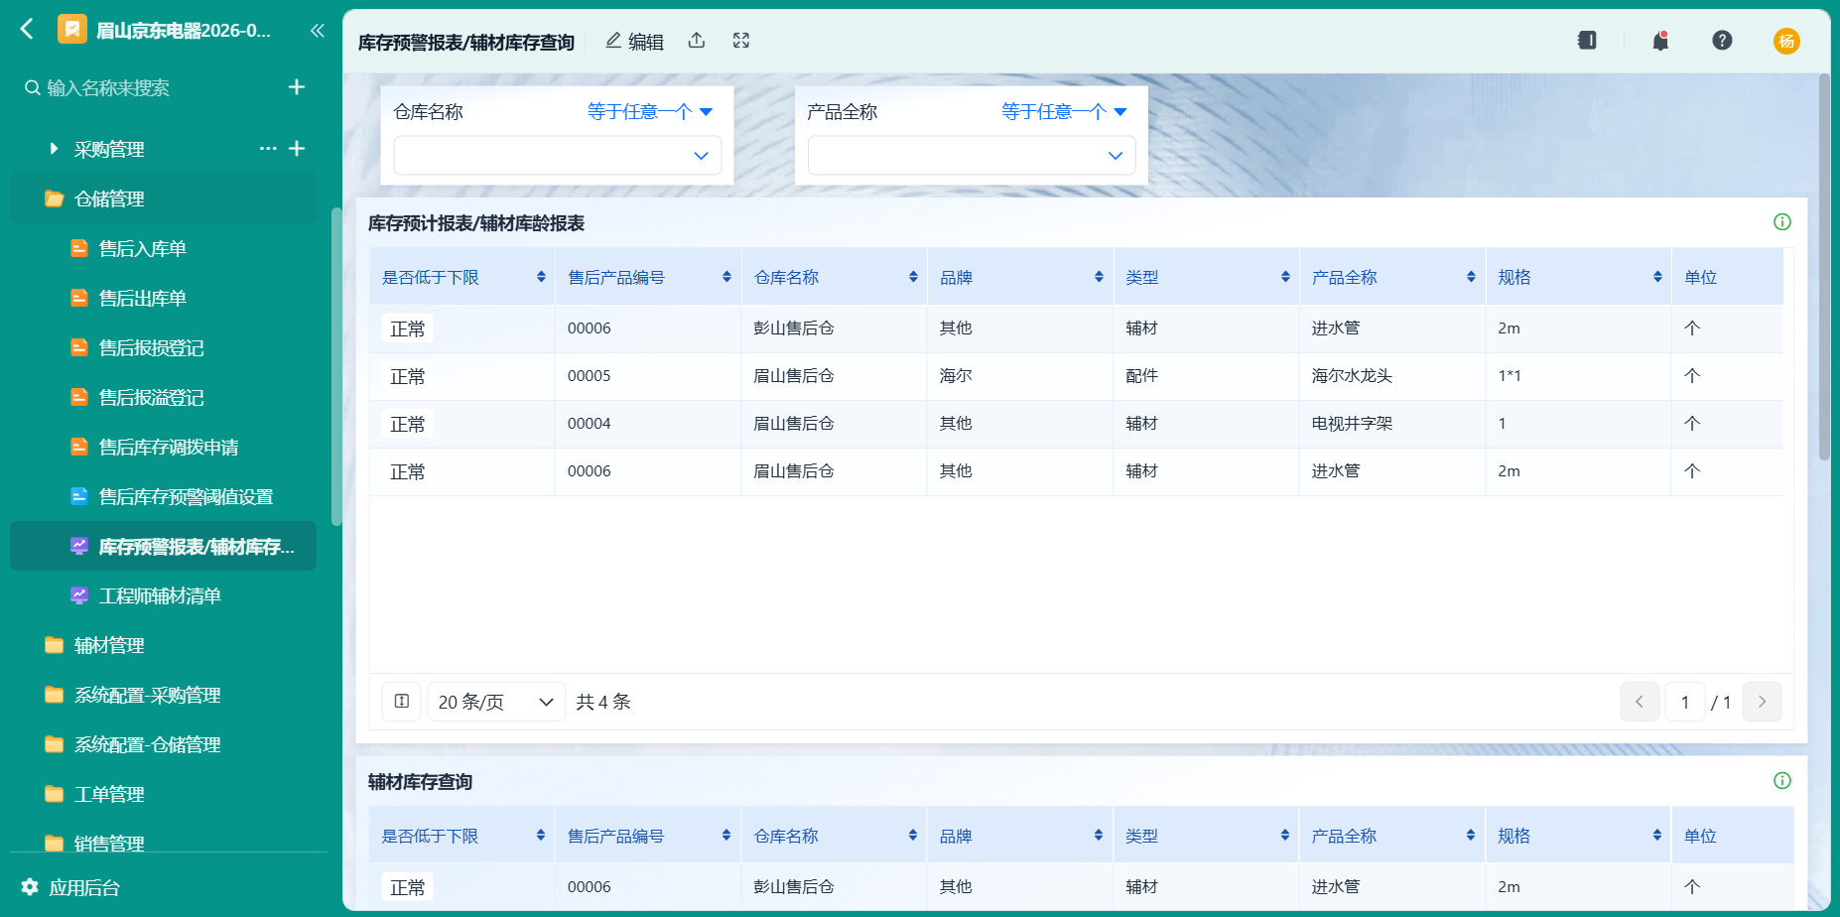Sort by 是否低于下限 in first table

pos(541,277)
